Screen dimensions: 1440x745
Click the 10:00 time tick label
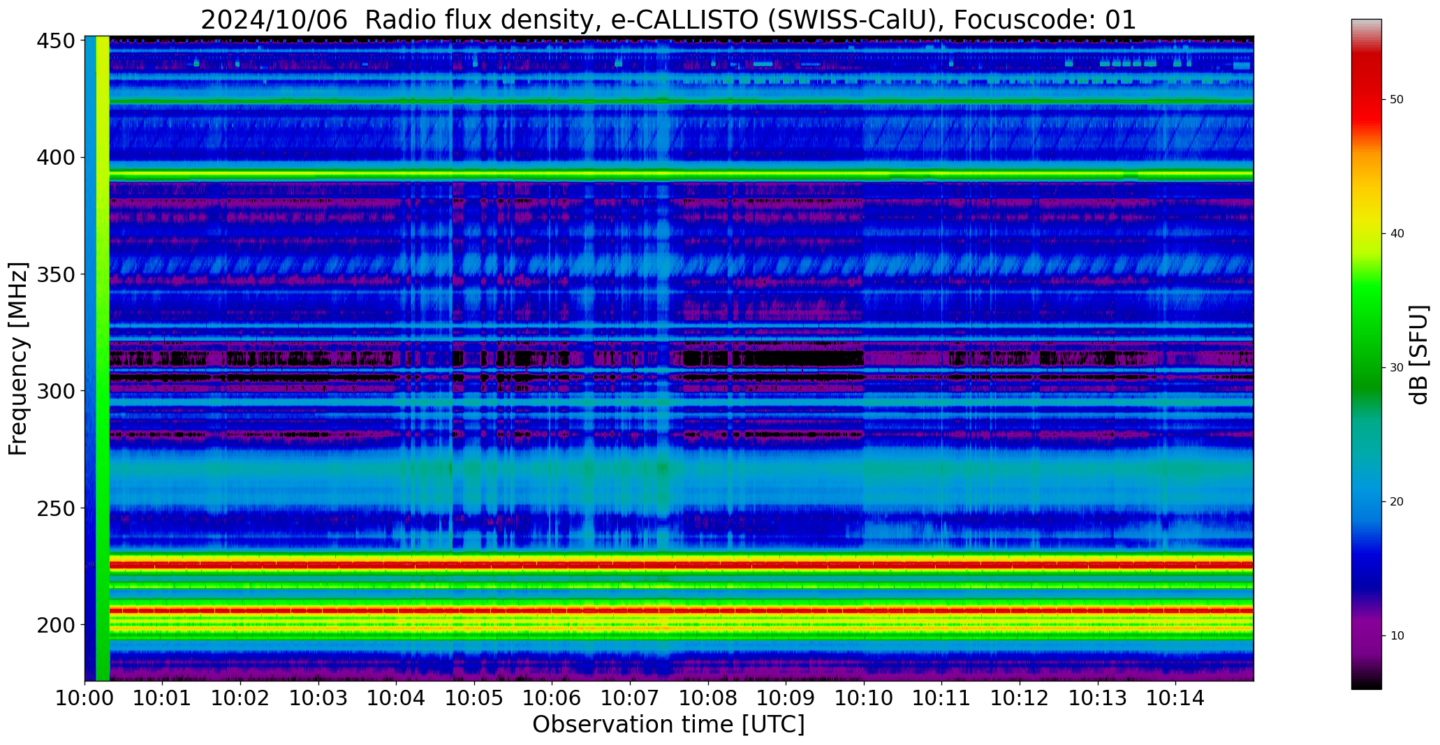click(85, 698)
